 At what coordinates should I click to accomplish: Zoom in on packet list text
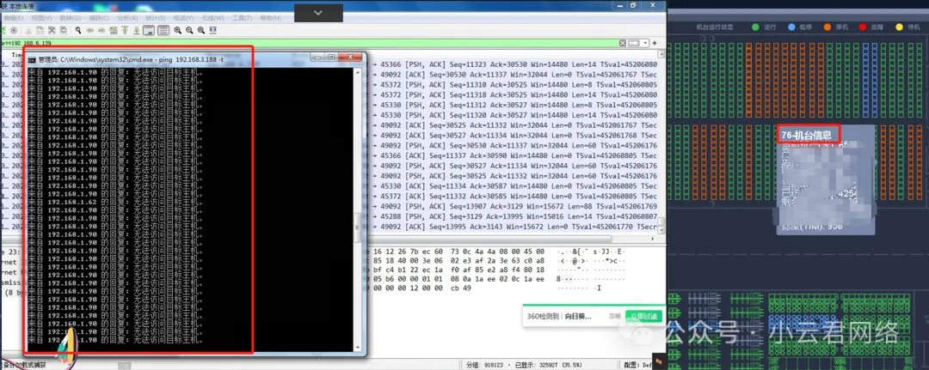click(178, 30)
